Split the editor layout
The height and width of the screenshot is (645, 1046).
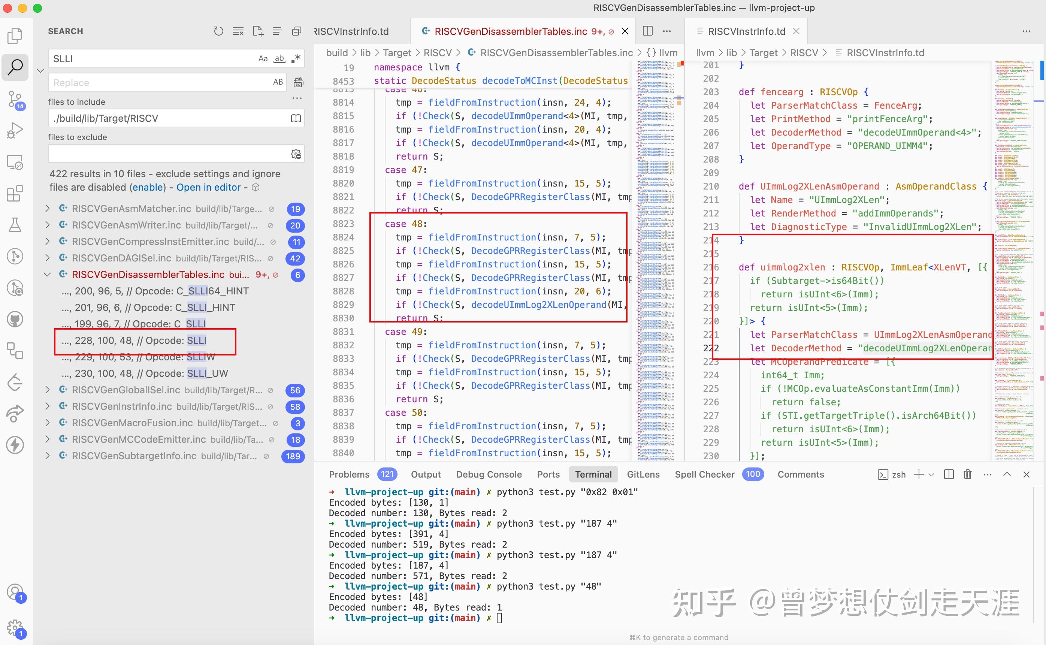click(x=647, y=31)
